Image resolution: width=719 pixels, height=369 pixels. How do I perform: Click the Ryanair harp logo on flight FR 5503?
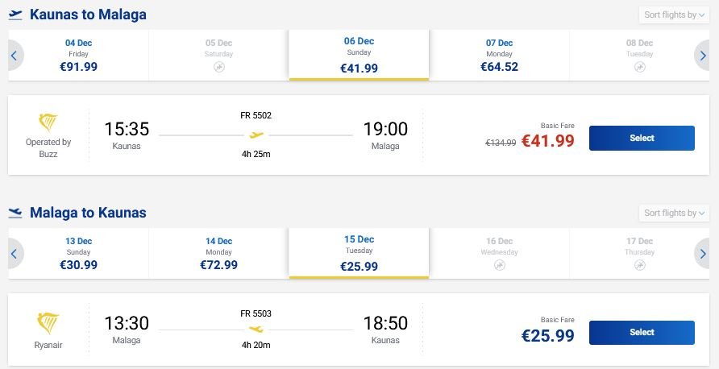tap(48, 323)
